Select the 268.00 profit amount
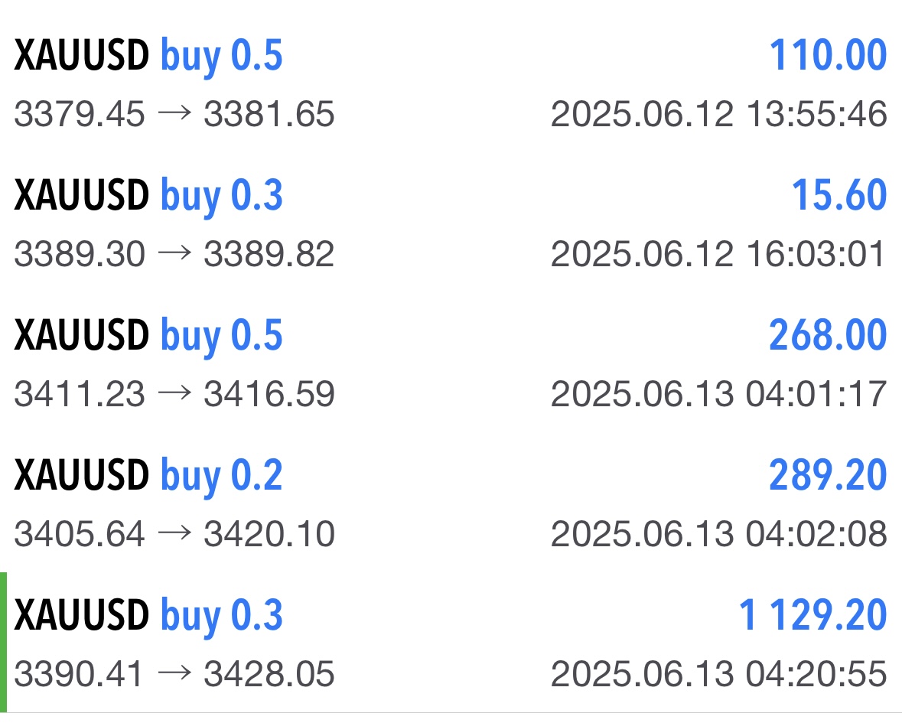Image resolution: width=902 pixels, height=723 pixels. pyautogui.click(x=828, y=336)
